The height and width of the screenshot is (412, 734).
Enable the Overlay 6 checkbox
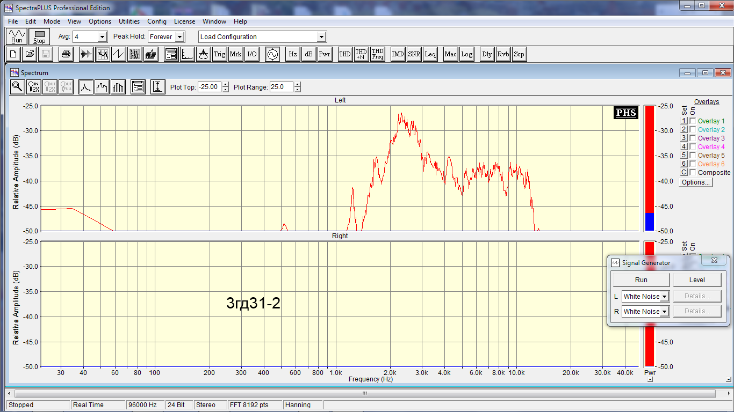pyautogui.click(x=693, y=164)
